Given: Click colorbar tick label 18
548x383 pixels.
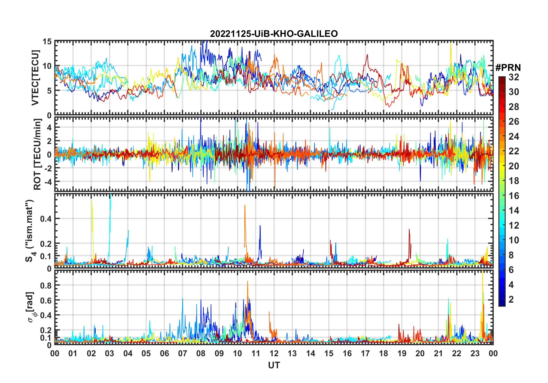Looking at the screenshot, I should pyautogui.click(x=514, y=181).
